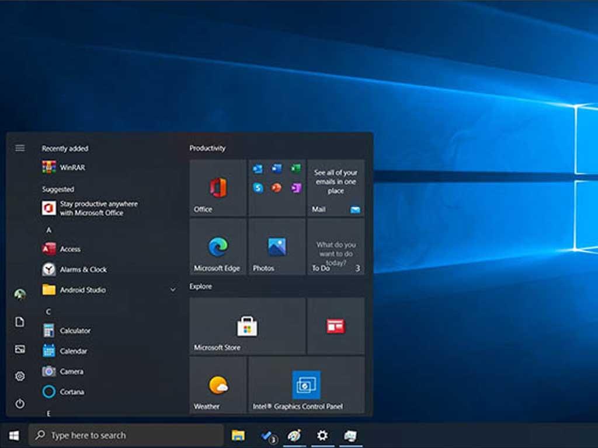The image size is (598, 448).
Task: Open the Weather tile
Action: click(218, 385)
